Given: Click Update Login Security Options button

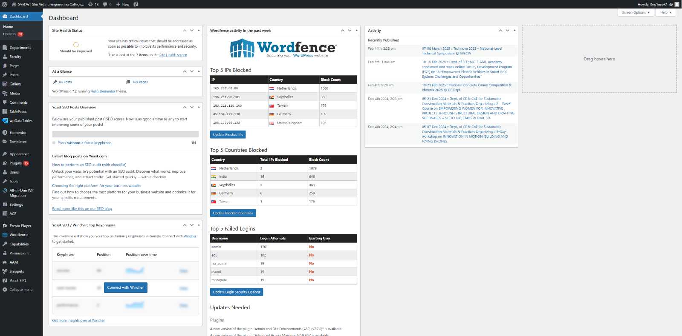Looking at the screenshot, I should click(x=237, y=292).
